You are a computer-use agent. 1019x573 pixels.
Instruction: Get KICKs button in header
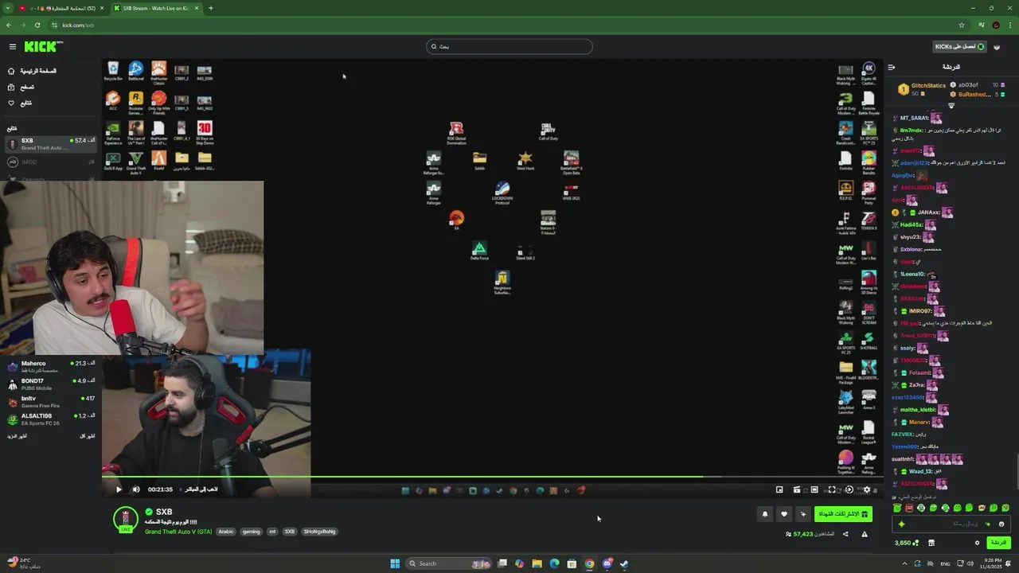point(960,46)
